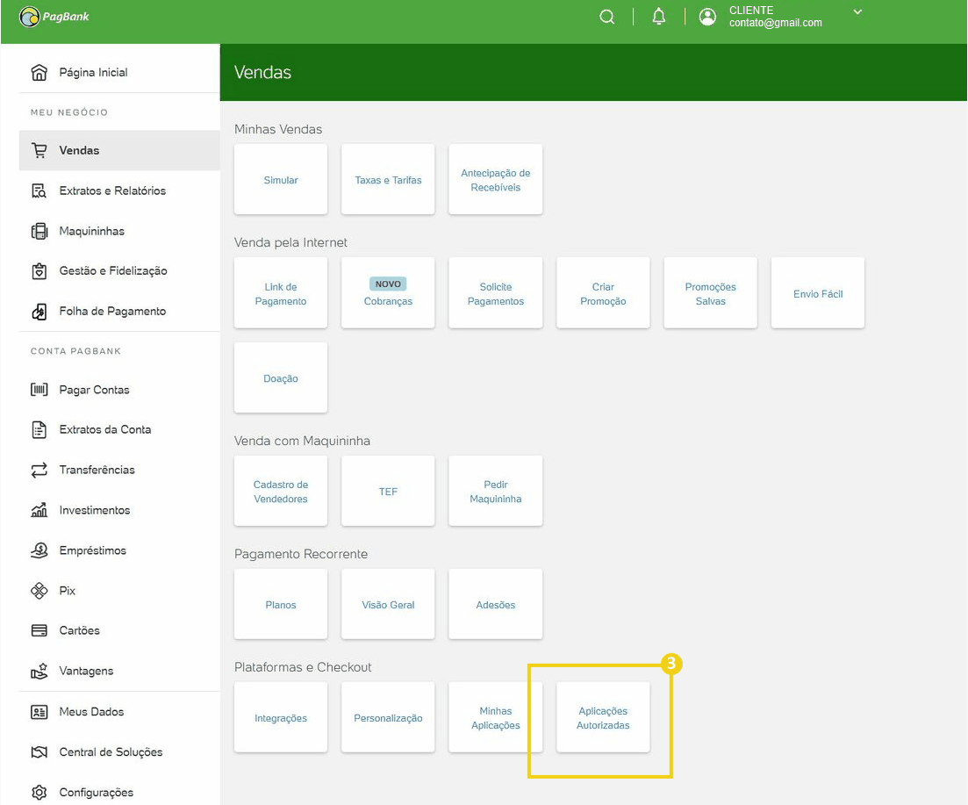Click the Vantagens hand-star icon

39,671
